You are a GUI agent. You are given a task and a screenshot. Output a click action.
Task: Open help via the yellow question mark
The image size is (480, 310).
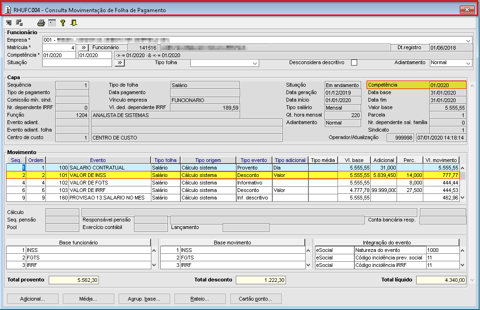[63, 22]
